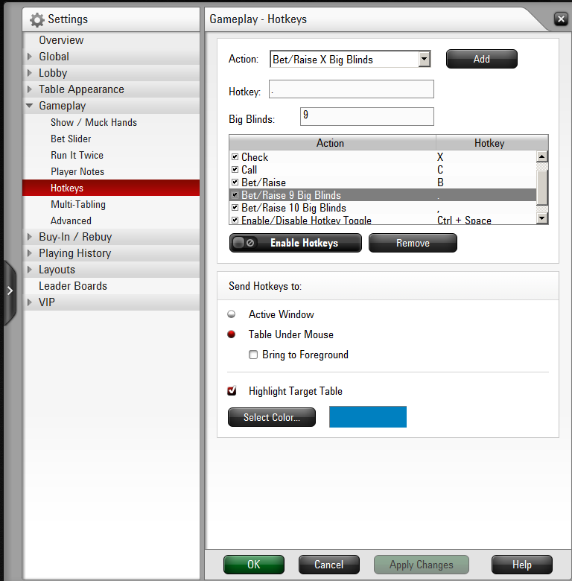This screenshot has width=572, height=581.
Task: Click the scroll up arrow in hotkey list
Action: 542,156
